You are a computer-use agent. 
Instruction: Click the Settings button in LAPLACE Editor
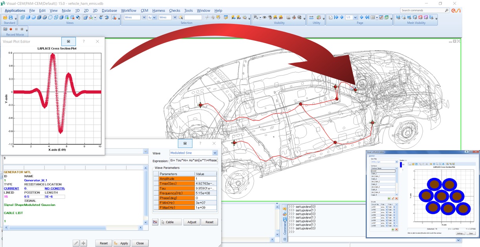(x=460, y=233)
